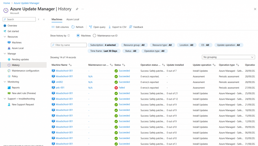Open the Time frame Last 30 Days filter
Image resolution: width=258 pixels, height=146 pixels.
click(x=104, y=51)
